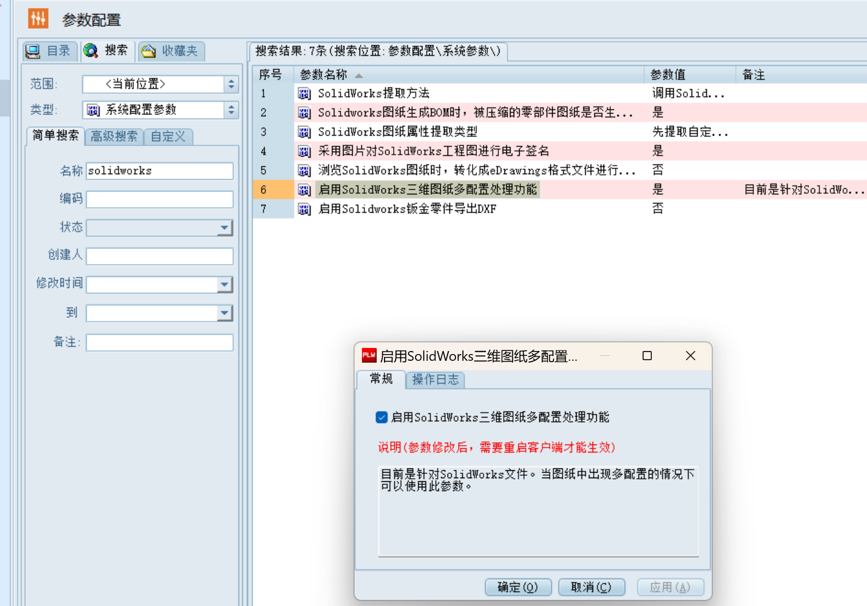Click the icon beside 启用SolidWorks三维图纸多配置处理功能 row
The image size is (867, 606).
click(x=304, y=190)
